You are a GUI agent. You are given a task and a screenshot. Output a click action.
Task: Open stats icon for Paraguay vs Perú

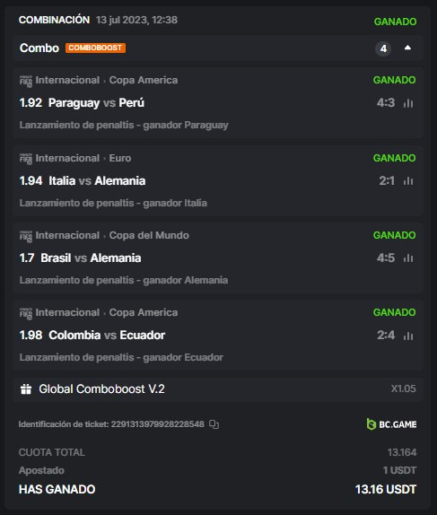point(408,103)
